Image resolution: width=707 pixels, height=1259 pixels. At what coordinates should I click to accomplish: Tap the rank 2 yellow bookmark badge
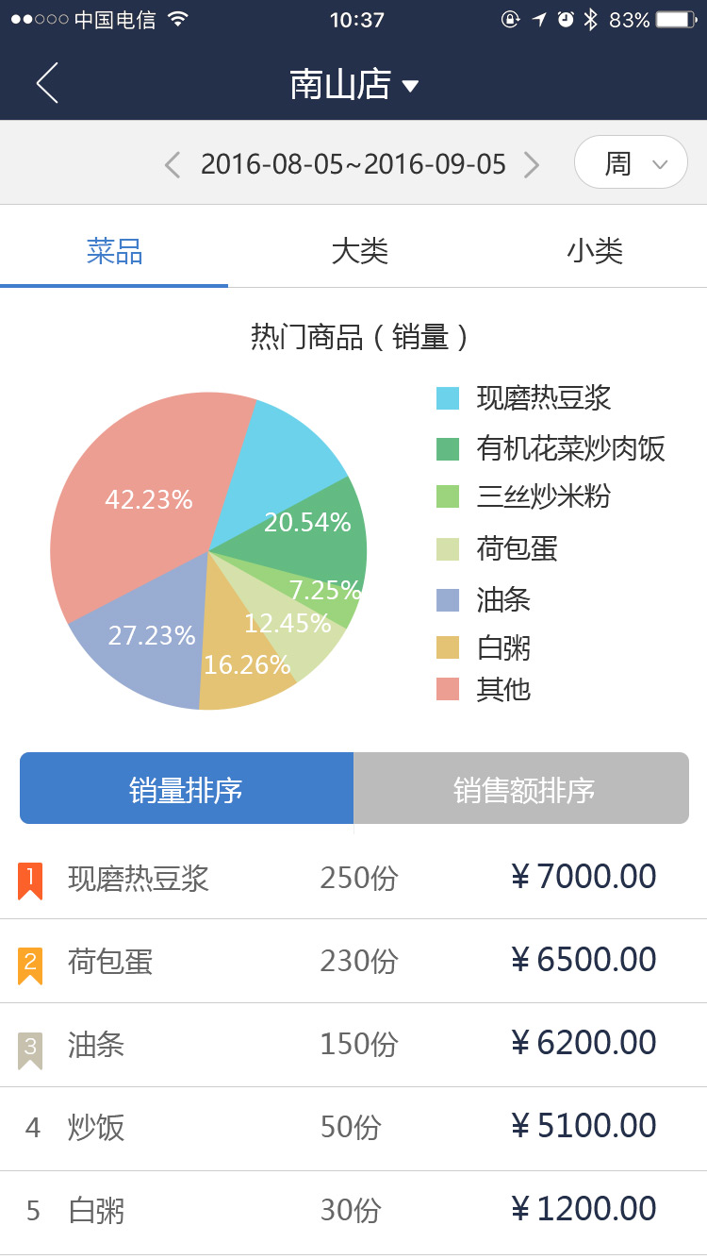tap(30, 964)
